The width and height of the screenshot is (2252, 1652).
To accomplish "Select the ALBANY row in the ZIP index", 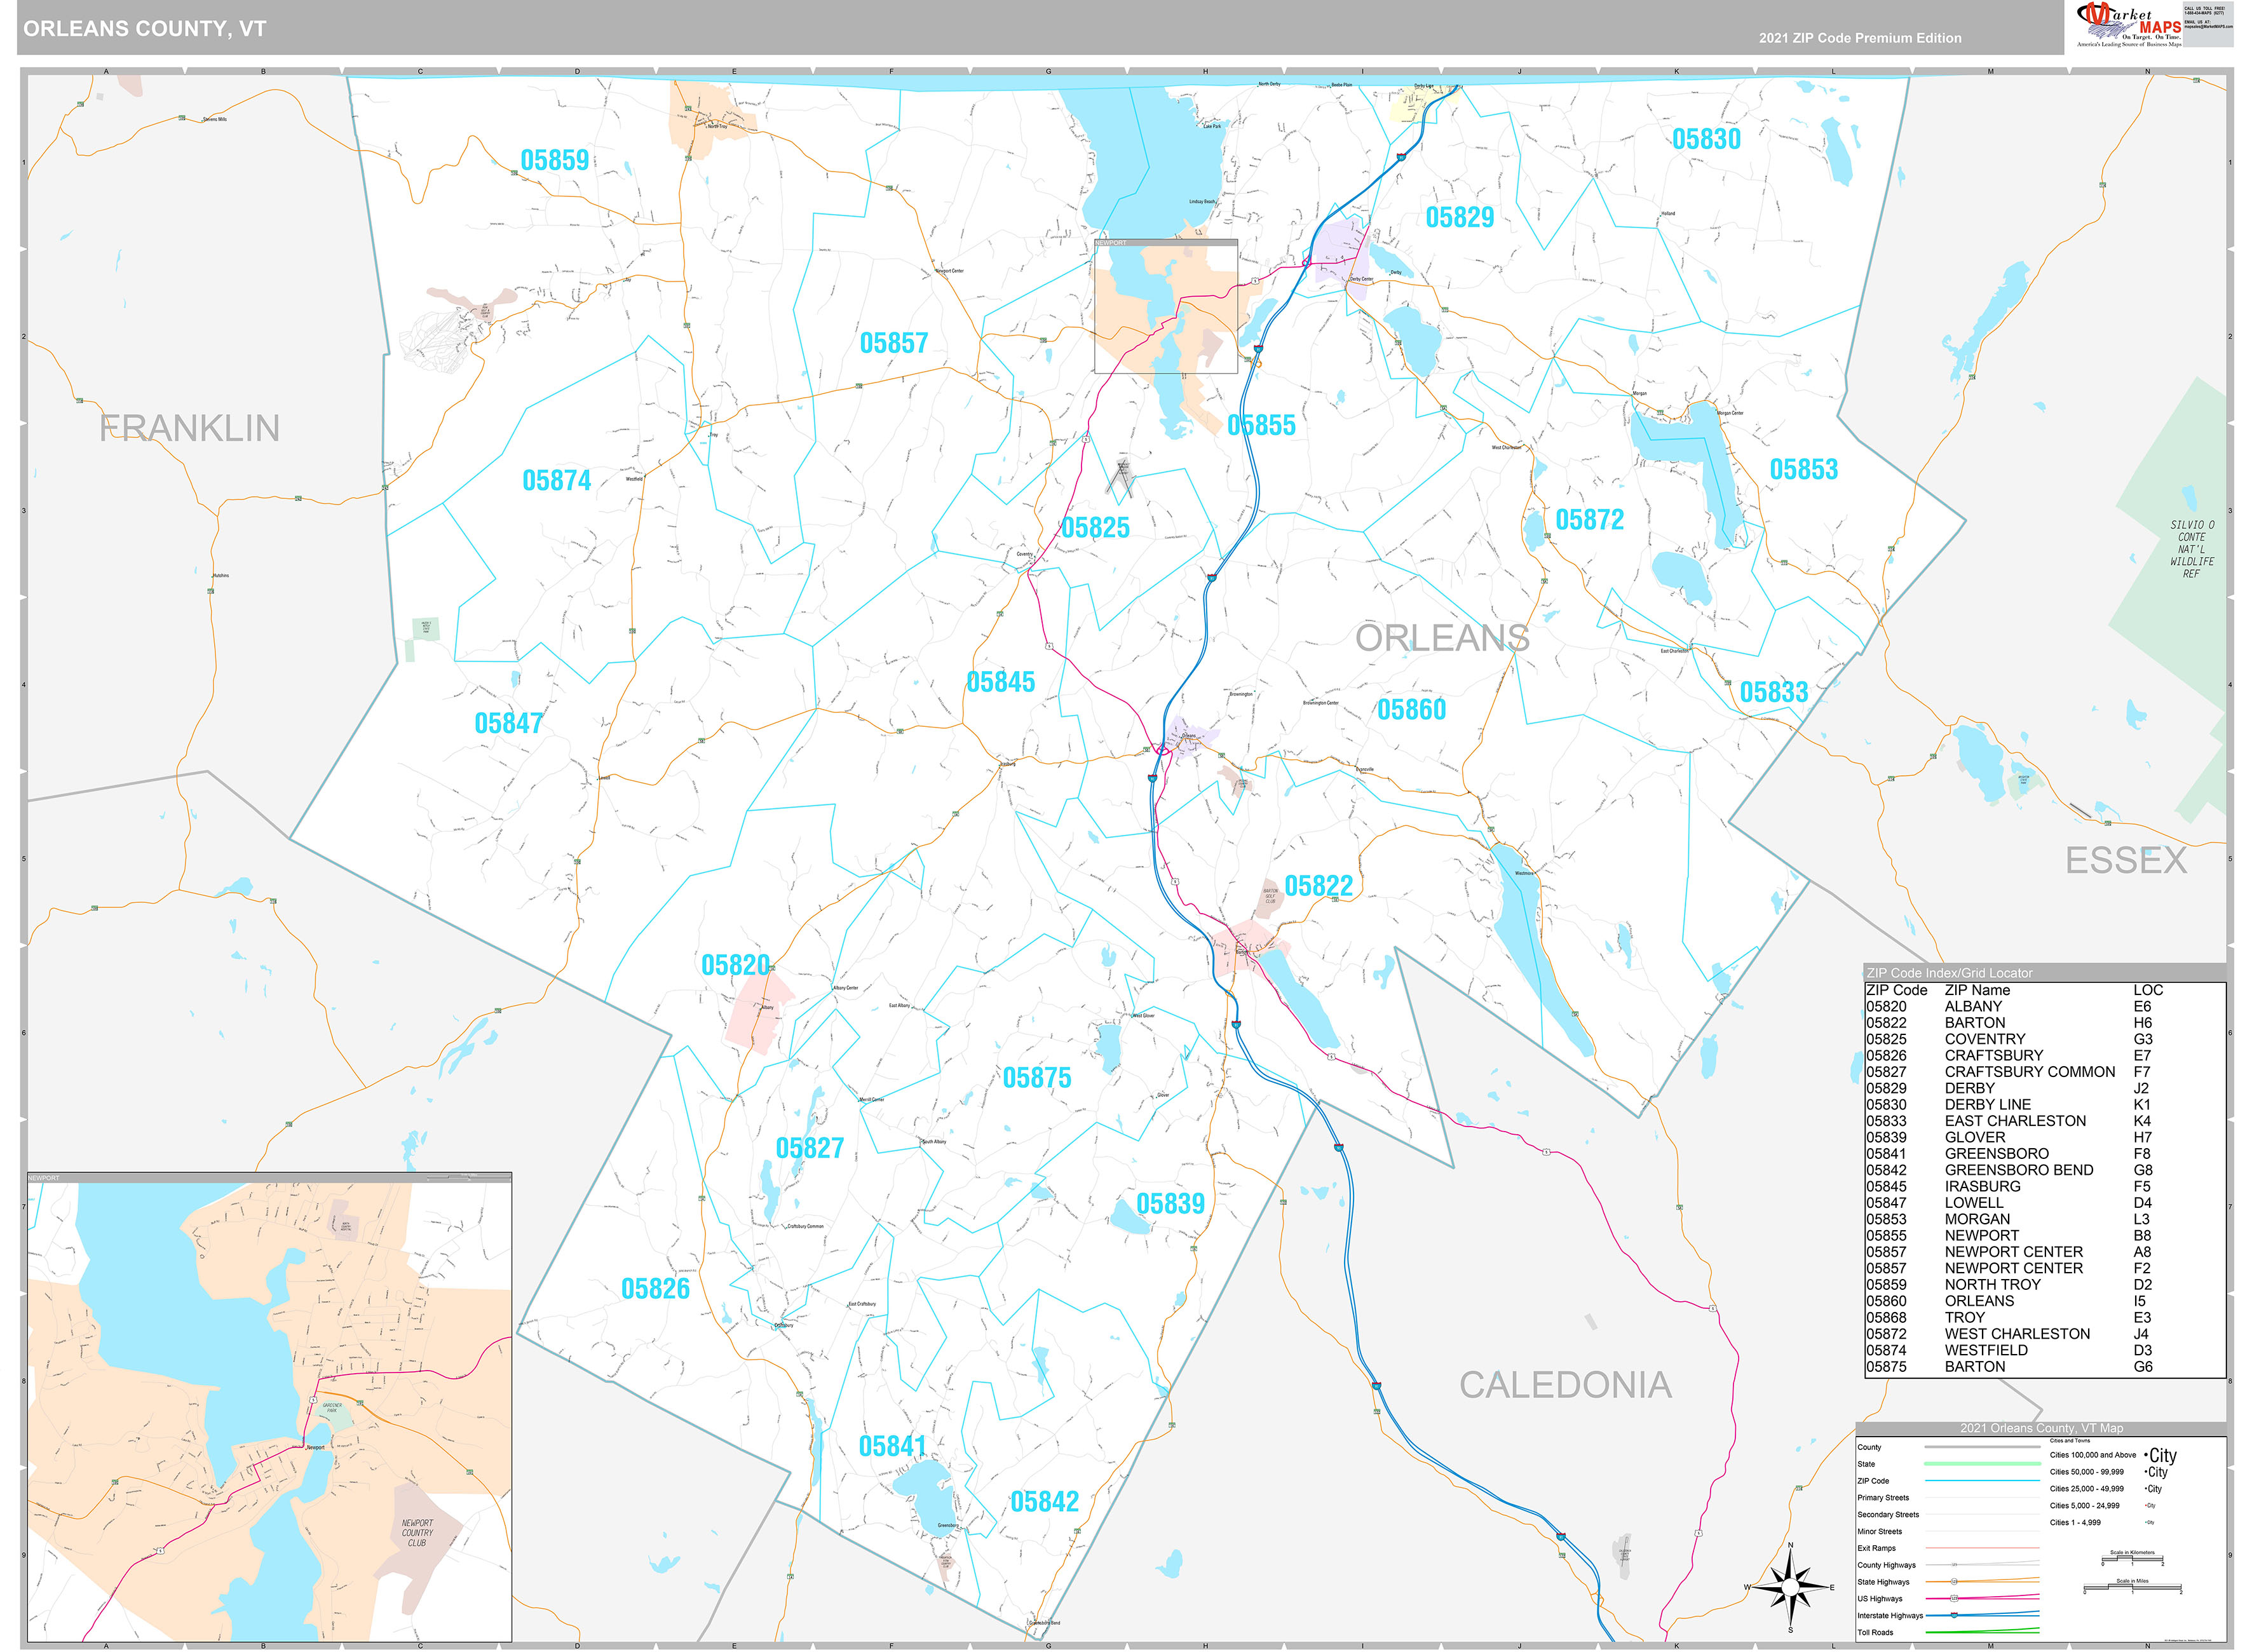I will tap(2045, 1007).
